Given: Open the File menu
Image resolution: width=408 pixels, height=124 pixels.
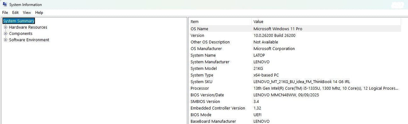Looking at the screenshot, I should click(5, 12).
